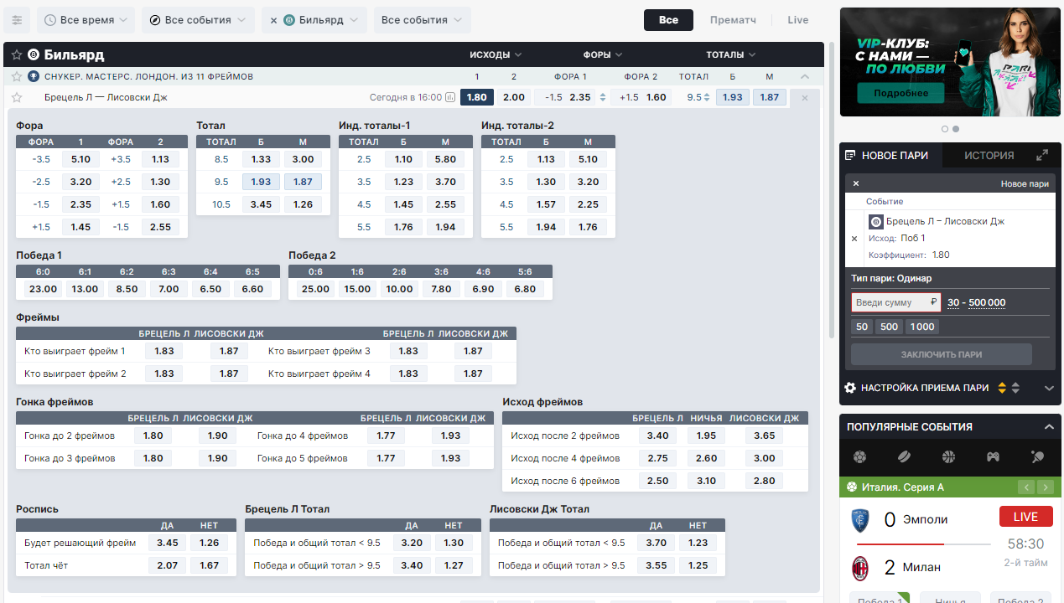
Task: Star the Брецель Л — Лисовски Дж match
Action: (17, 97)
